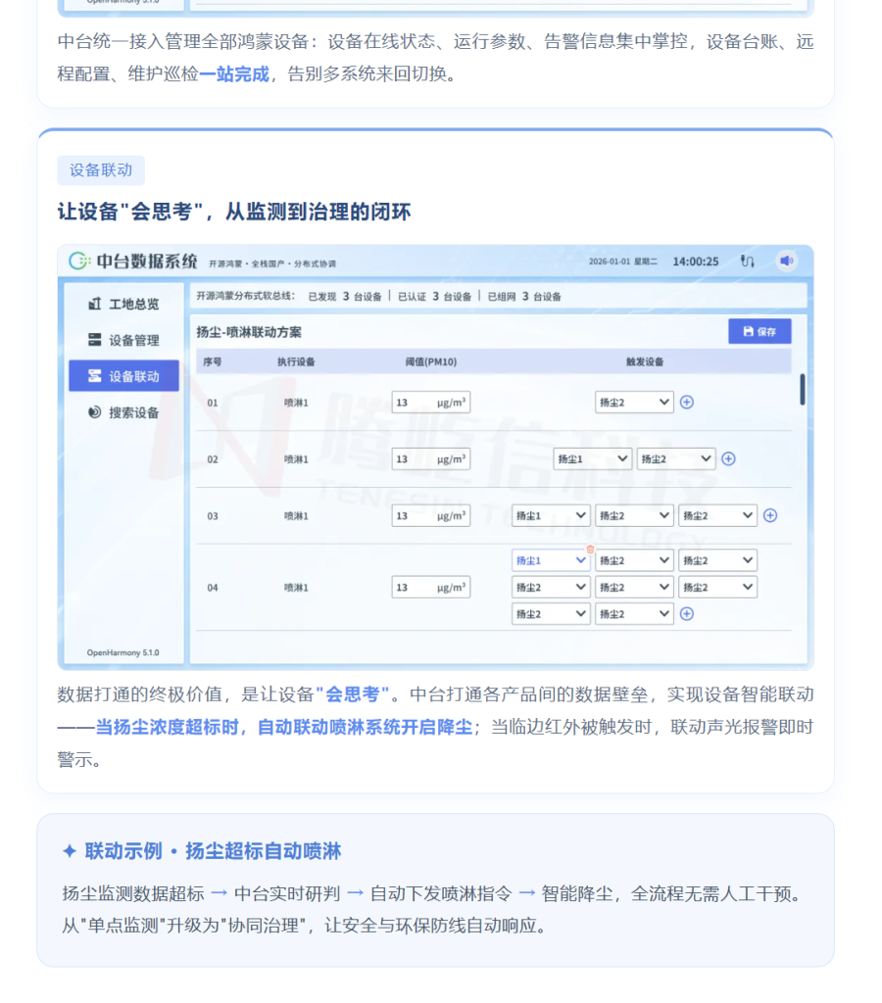Click the scheme table's vertical scrollbar thumb
Screen dimensions: 882x1003
[x=802, y=390]
